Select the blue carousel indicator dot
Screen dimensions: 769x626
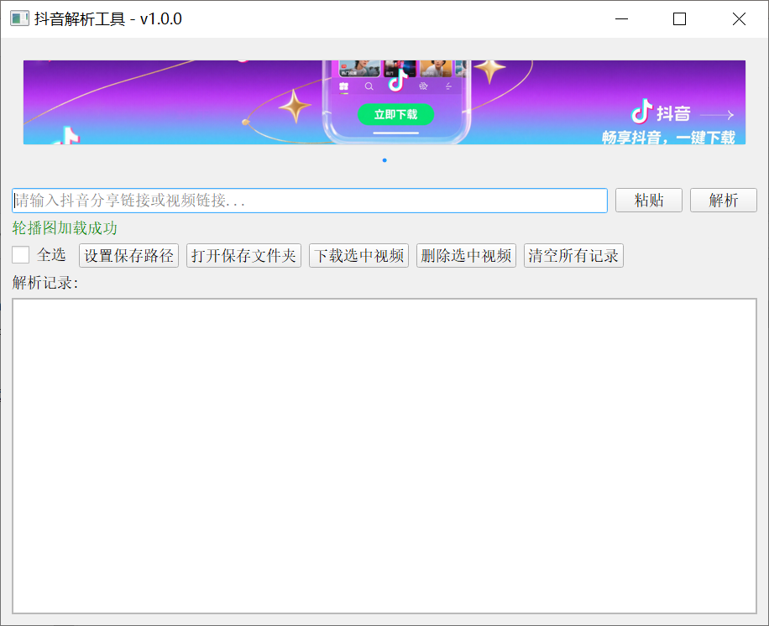click(384, 160)
